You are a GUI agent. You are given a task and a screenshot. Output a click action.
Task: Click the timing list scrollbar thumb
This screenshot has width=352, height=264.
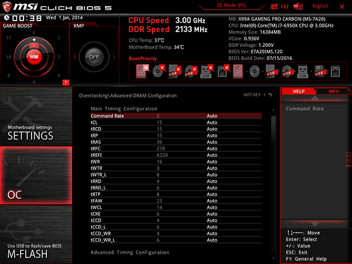[273, 128]
